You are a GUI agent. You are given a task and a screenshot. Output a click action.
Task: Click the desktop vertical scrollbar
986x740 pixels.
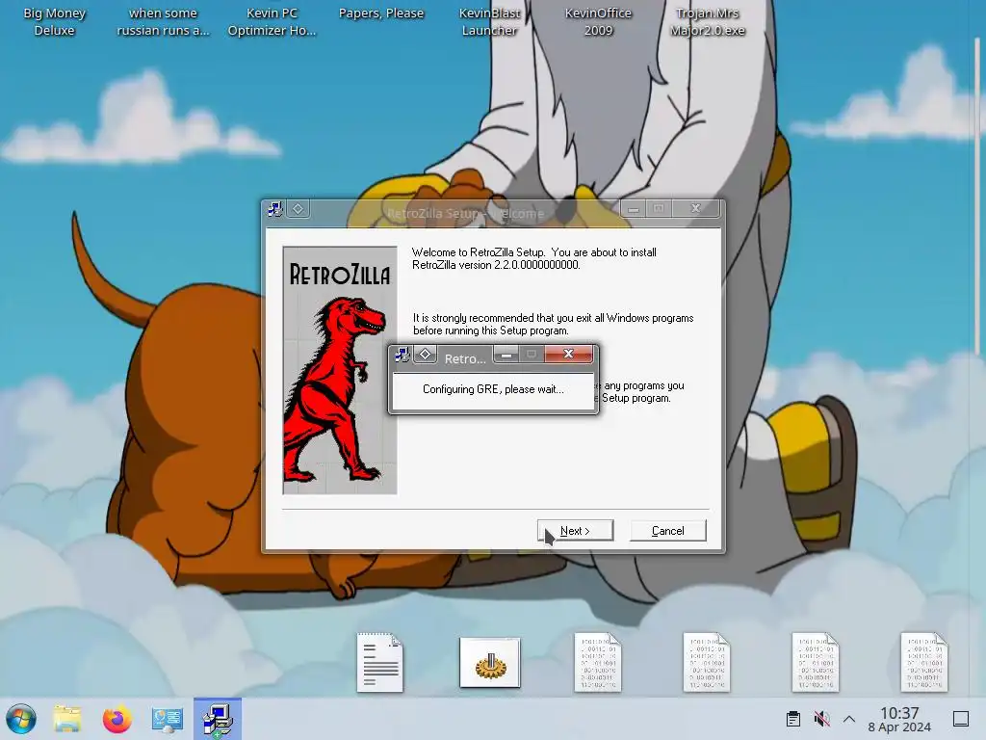[x=977, y=195]
